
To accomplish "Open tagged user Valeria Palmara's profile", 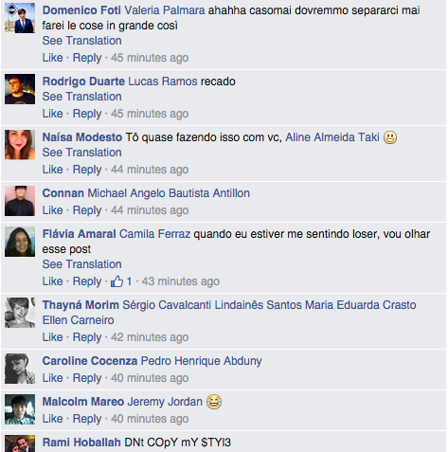I will (x=165, y=10).
